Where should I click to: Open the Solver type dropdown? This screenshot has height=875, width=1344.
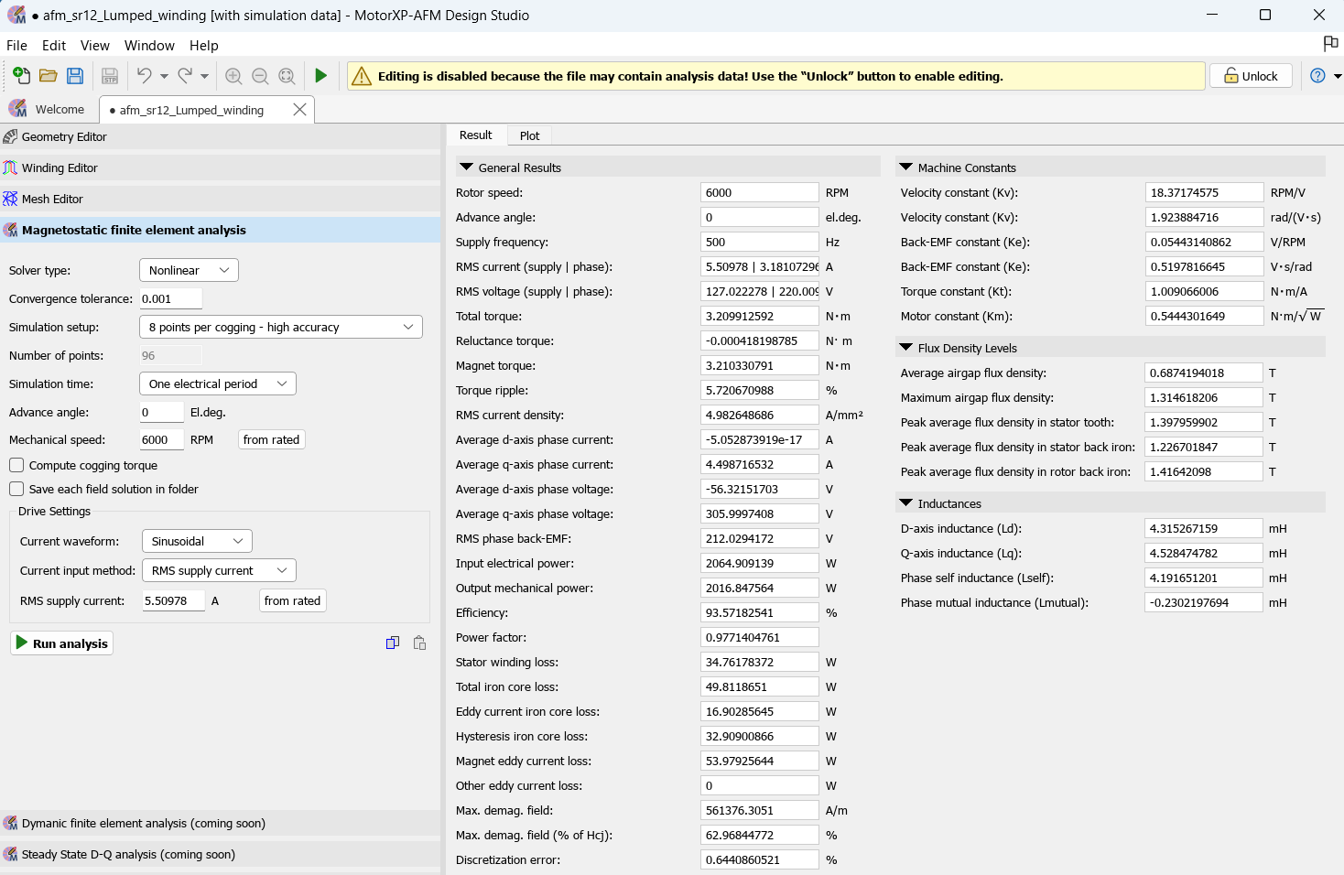click(189, 270)
